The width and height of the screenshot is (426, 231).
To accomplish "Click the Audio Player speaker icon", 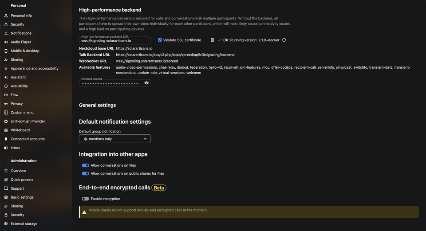I will click(6, 42).
